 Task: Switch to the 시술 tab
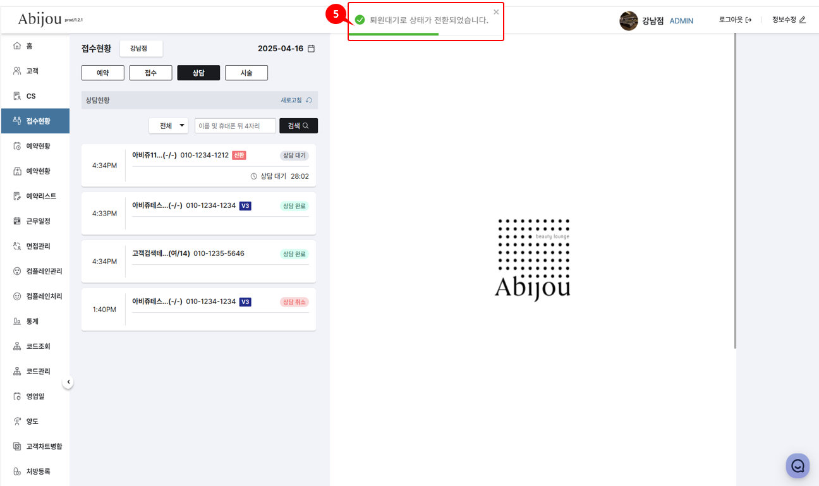(x=246, y=73)
